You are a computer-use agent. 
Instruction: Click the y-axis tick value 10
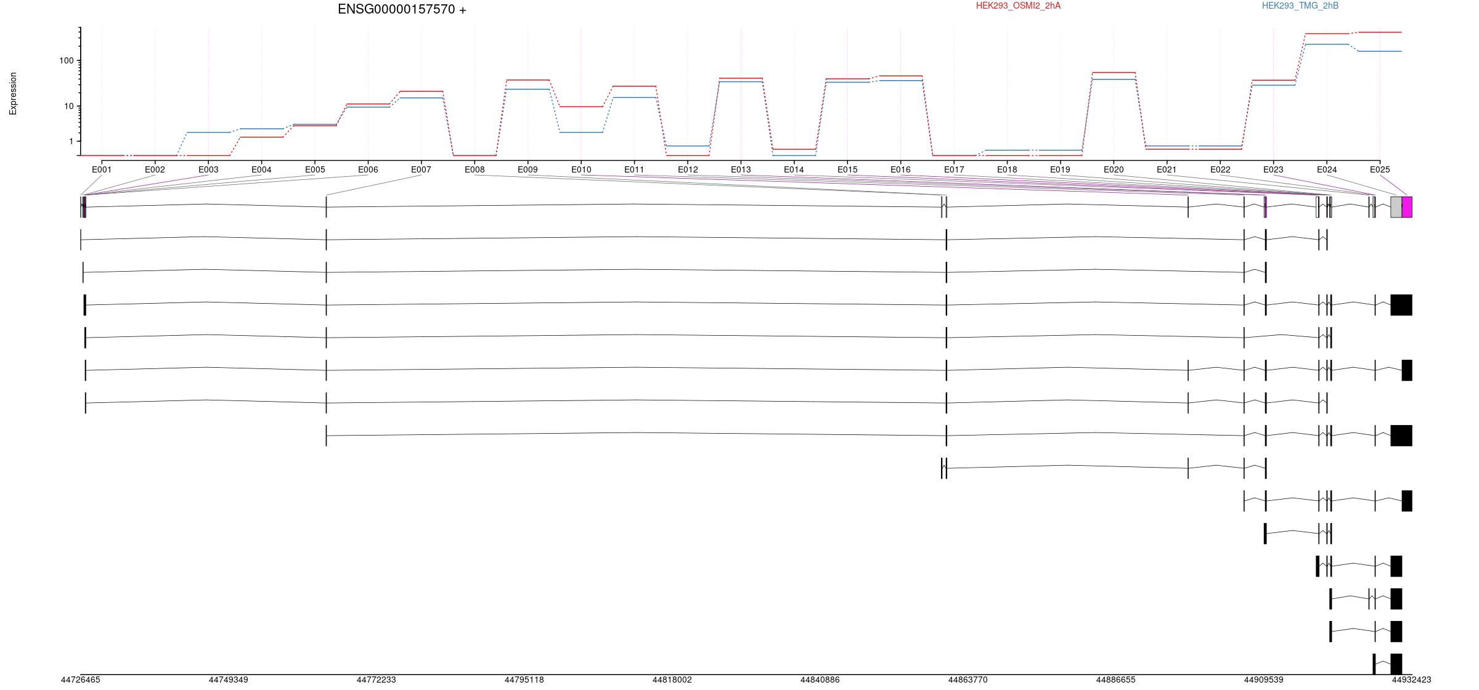tap(68, 106)
